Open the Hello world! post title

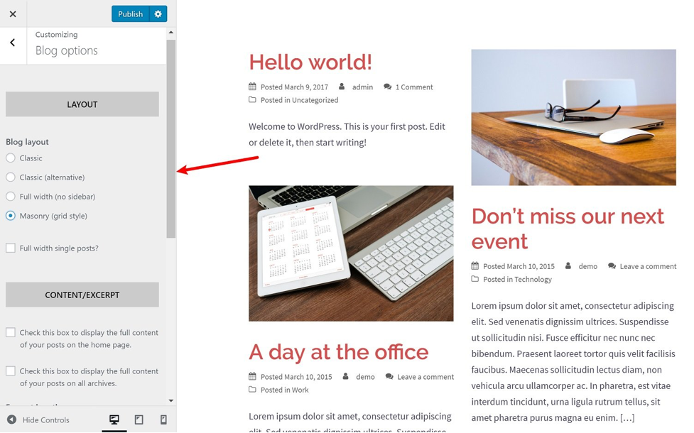coord(310,62)
